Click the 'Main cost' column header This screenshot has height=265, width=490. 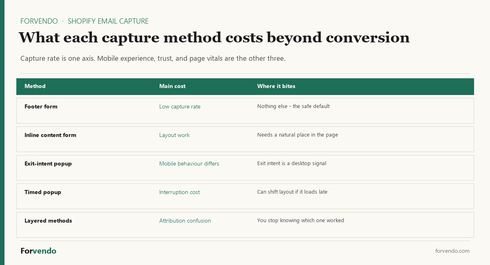tap(172, 86)
